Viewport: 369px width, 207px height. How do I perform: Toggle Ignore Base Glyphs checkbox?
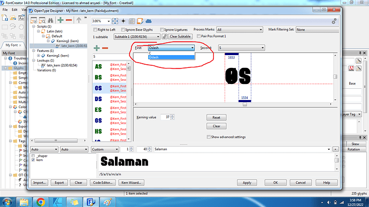point(123,29)
